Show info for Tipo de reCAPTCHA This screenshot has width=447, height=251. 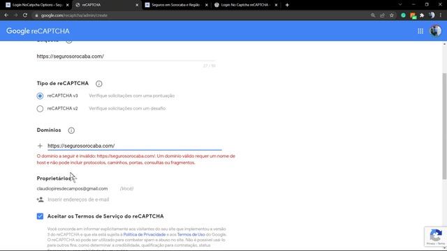pyautogui.click(x=99, y=84)
